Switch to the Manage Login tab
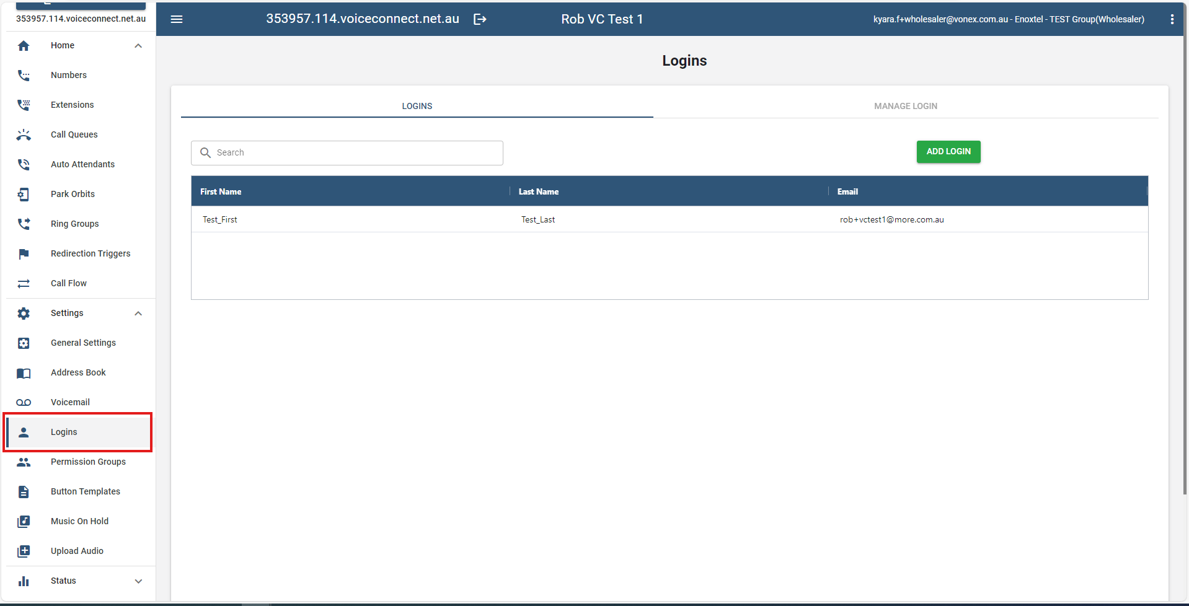Screen dimensions: 1189x606 (x=905, y=106)
